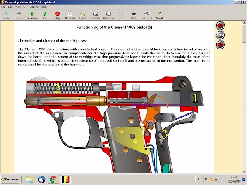Click the window title bar app icon
The width and height of the screenshot is (247, 185).
point(2,2)
